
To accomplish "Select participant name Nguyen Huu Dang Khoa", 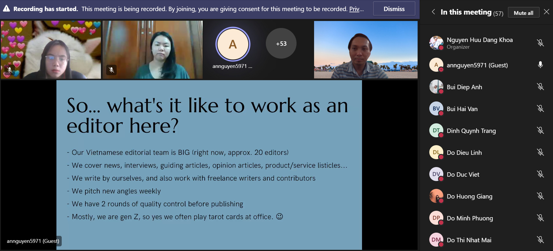I will click(x=480, y=40).
